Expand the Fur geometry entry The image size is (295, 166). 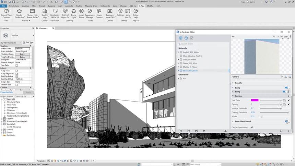coord(178,79)
